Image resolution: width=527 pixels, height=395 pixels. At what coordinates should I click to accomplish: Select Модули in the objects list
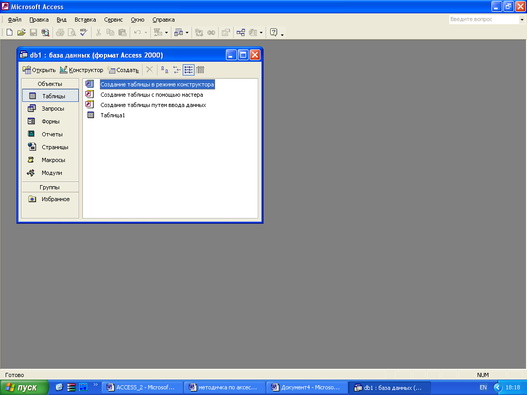[x=50, y=173]
